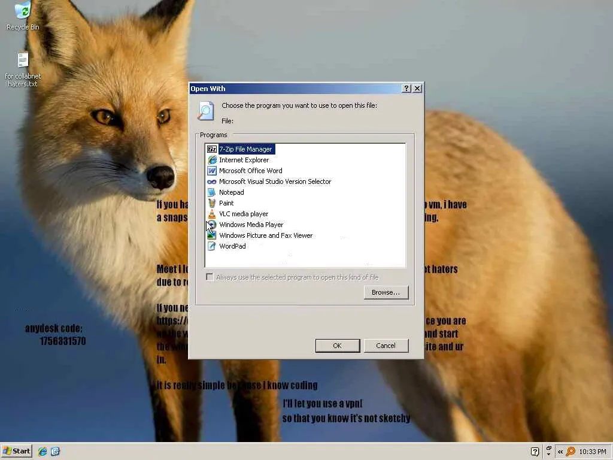Pick "Microsoft Visual Studio Version Selector" entry

point(275,181)
